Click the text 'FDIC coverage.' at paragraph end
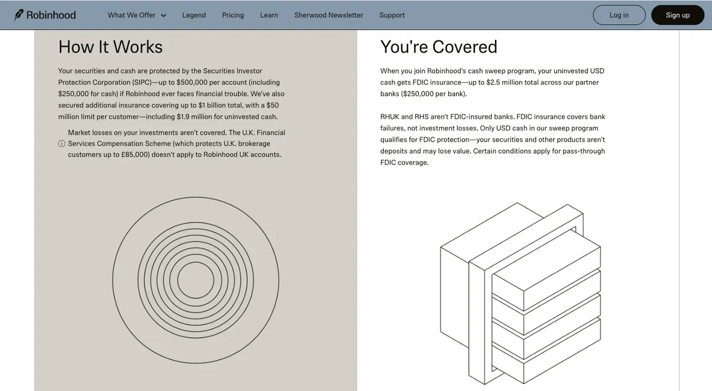The height and width of the screenshot is (391, 712). pos(405,163)
